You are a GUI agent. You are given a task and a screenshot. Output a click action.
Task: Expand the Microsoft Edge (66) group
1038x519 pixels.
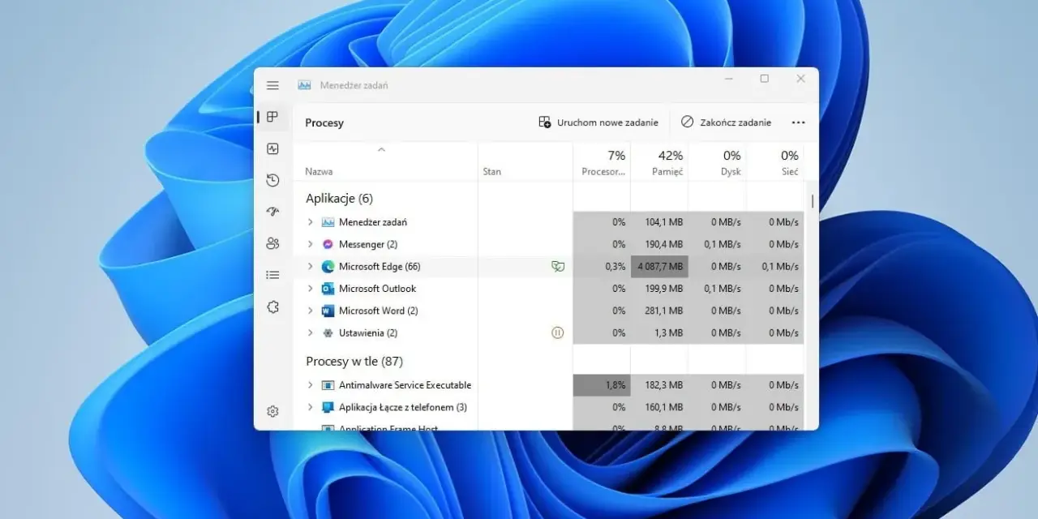pyautogui.click(x=310, y=266)
